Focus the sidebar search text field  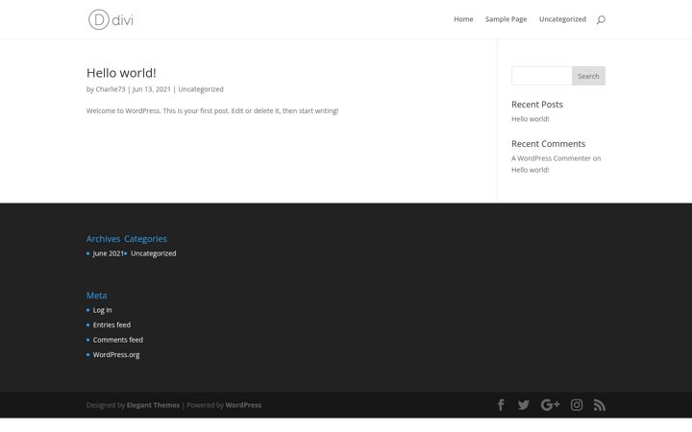[x=541, y=76]
